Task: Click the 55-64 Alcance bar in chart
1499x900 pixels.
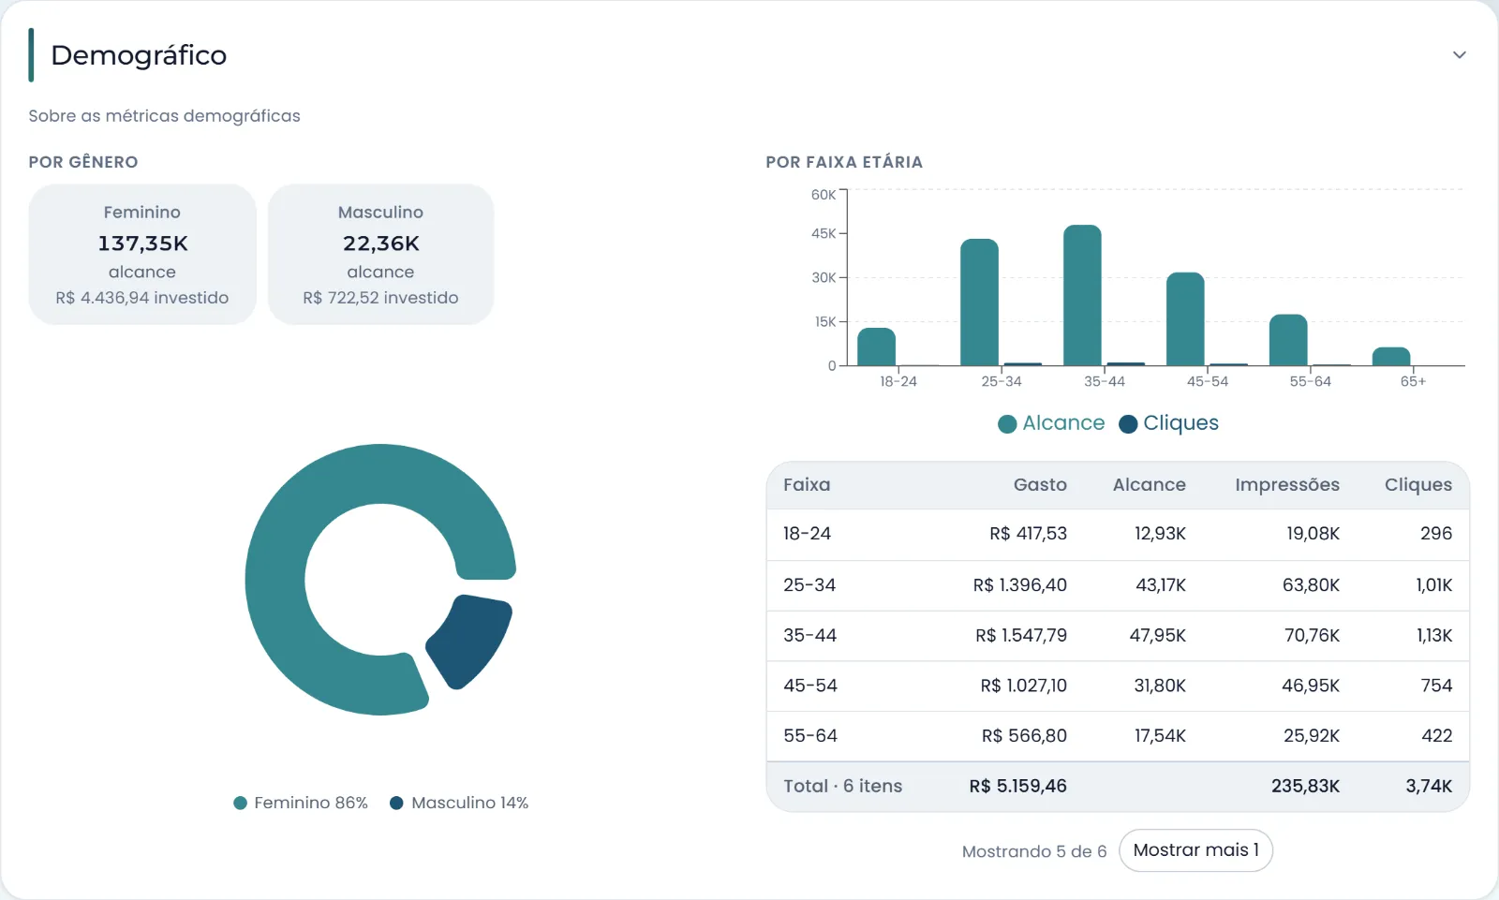Action: click(x=1288, y=340)
